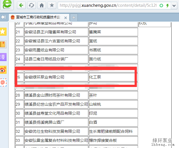Image resolution: width=179 pixels, height=148 pixels.
Task: Click the green lightning speed mode icon
Action: 168,6
